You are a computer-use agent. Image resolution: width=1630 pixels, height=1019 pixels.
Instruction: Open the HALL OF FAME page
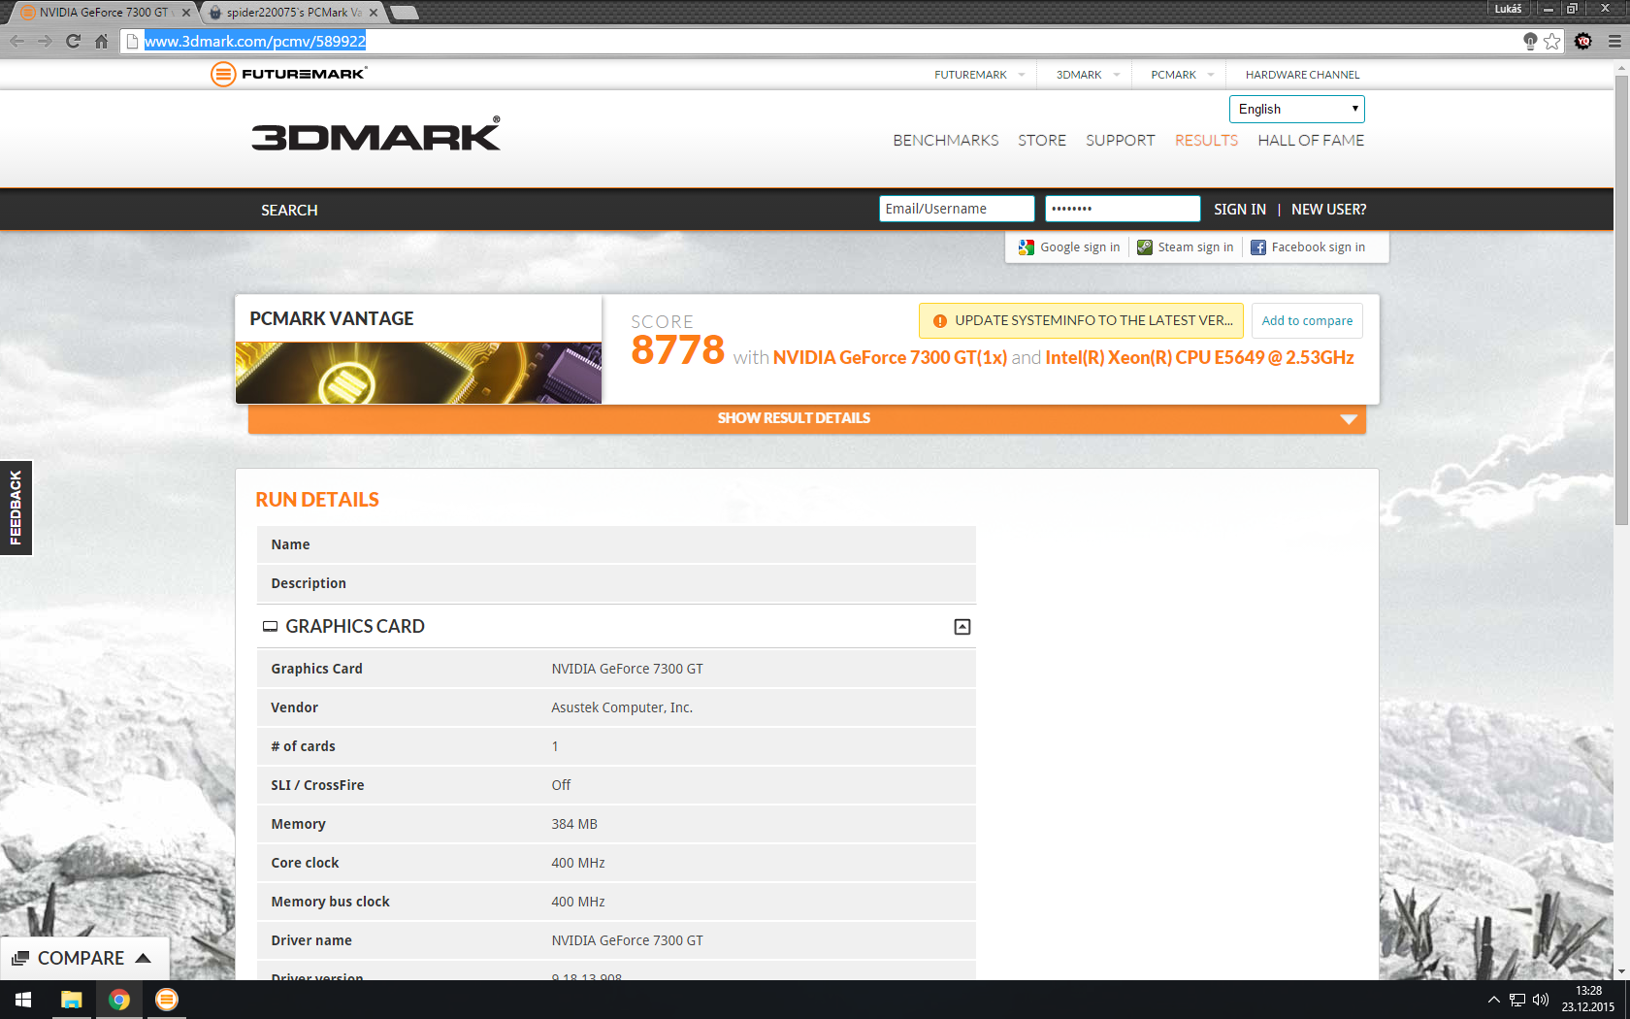tap(1311, 141)
